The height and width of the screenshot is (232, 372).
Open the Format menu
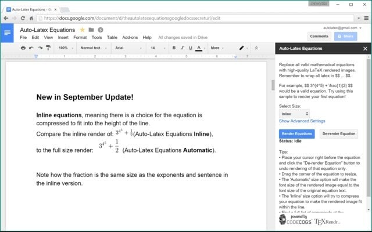pyautogui.click(x=80, y=37)
